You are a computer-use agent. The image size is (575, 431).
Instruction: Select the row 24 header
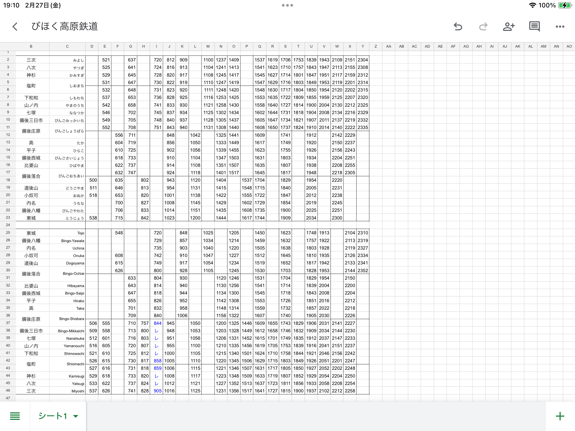pyautogui.click(x=8, y=225)
